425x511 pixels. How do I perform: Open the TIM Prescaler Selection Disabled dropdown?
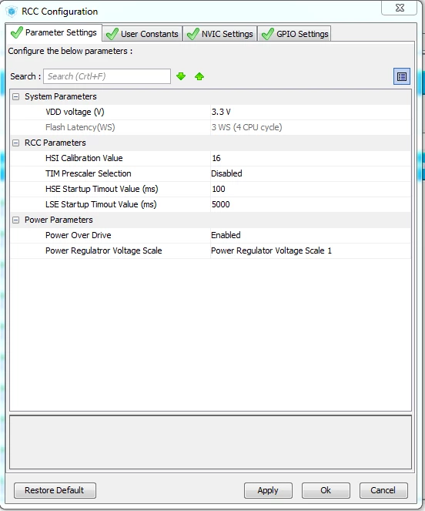[310, 173]
